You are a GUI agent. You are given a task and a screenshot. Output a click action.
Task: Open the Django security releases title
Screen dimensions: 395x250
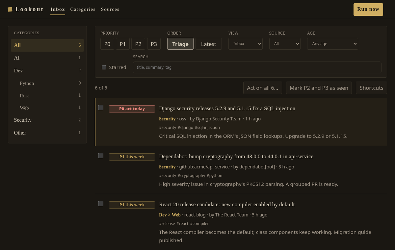(227, 109)
